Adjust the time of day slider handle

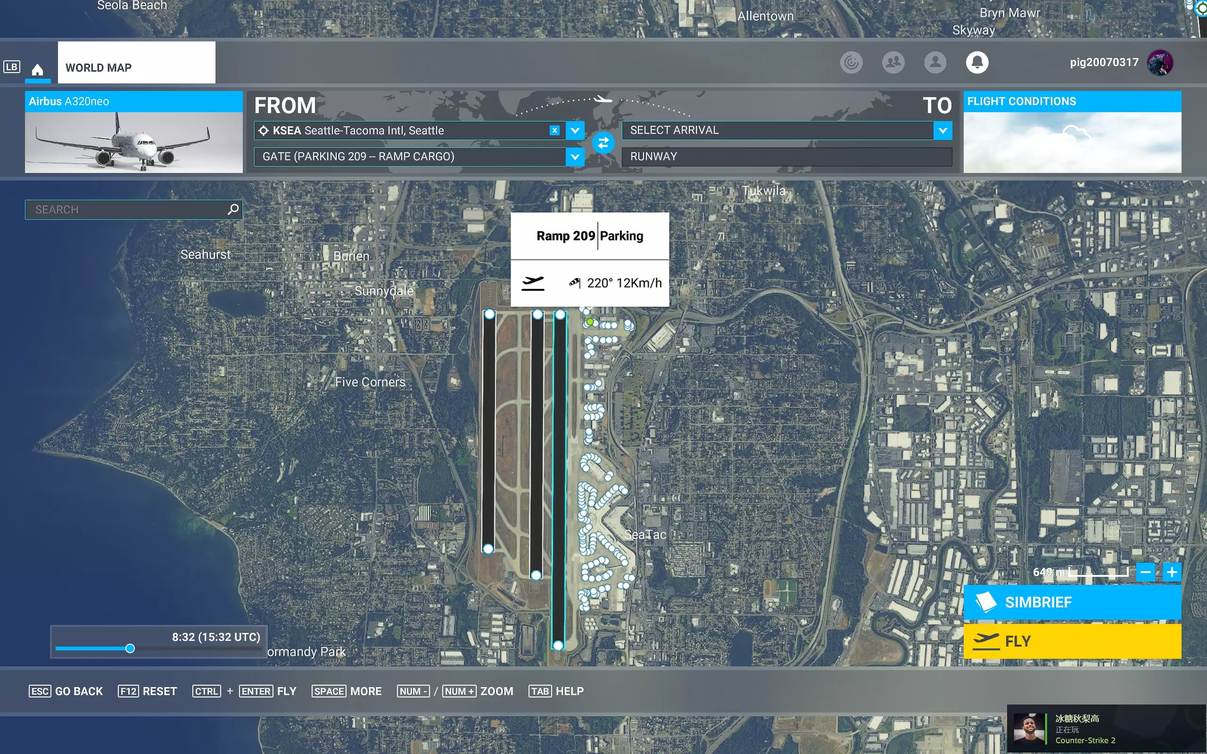130,648
